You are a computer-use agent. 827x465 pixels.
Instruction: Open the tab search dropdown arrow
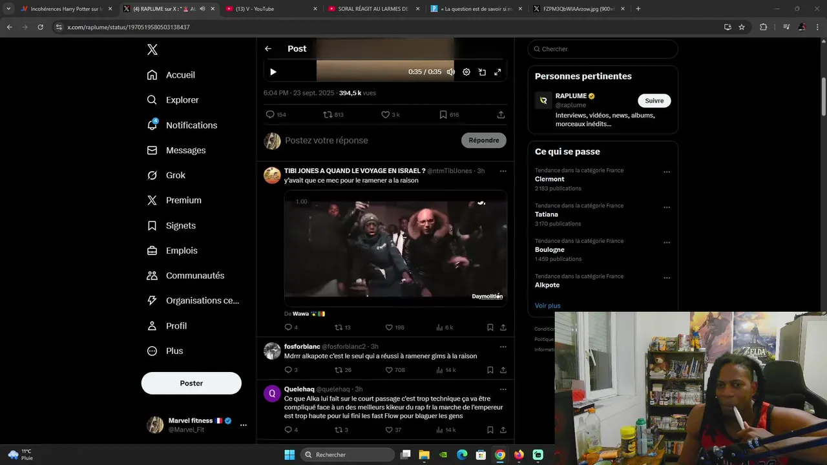[8, 8]
